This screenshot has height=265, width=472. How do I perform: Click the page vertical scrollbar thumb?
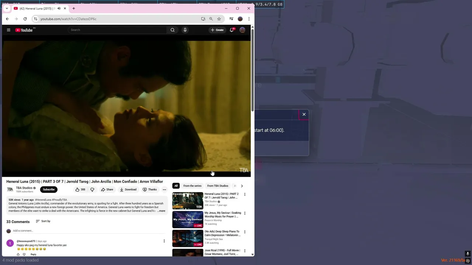253,70
